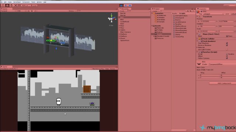Toggle Cast Shadows checkbox

click(227, 43)
